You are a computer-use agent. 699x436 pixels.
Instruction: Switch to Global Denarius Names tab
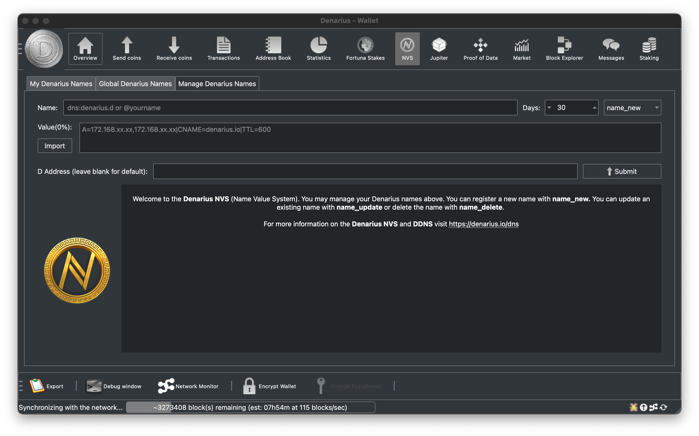135,84
